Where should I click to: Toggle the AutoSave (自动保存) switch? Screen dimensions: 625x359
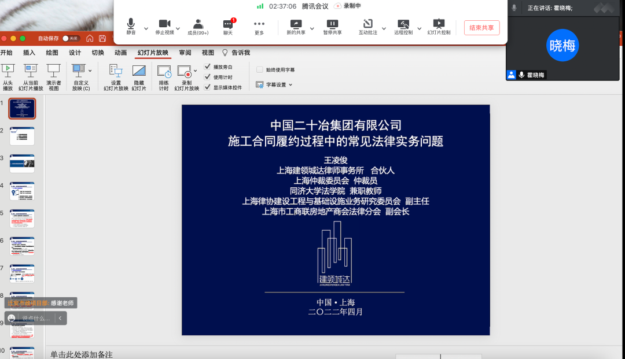click(x=70, y=39)
